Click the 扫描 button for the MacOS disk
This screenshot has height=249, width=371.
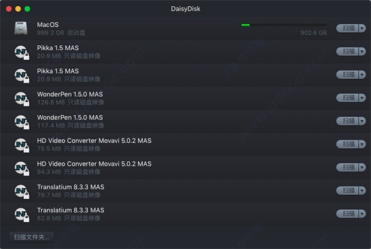point(348,28)
